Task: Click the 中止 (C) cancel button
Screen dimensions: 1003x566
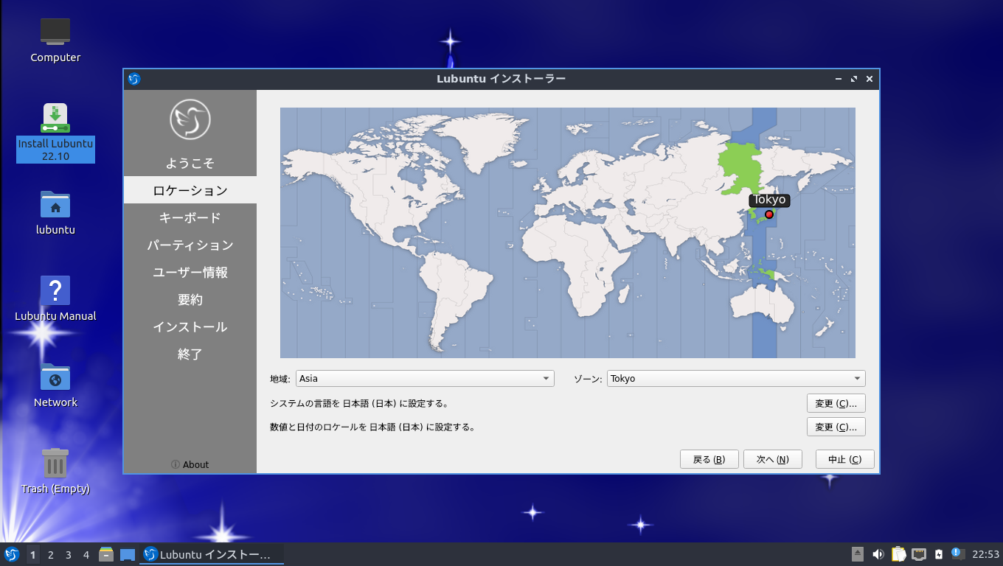Action: point(844,459)
